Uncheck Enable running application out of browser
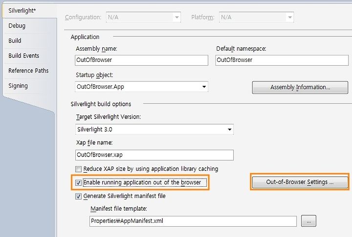 pyautogui.click(x=78, y=182)
